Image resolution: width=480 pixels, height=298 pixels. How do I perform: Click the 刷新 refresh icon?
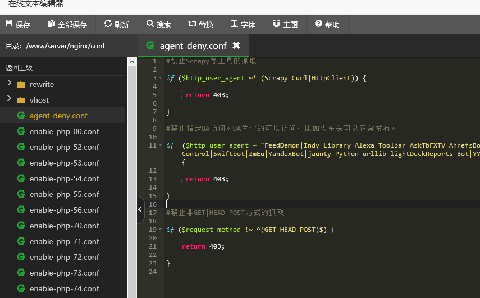click(108, 23)
